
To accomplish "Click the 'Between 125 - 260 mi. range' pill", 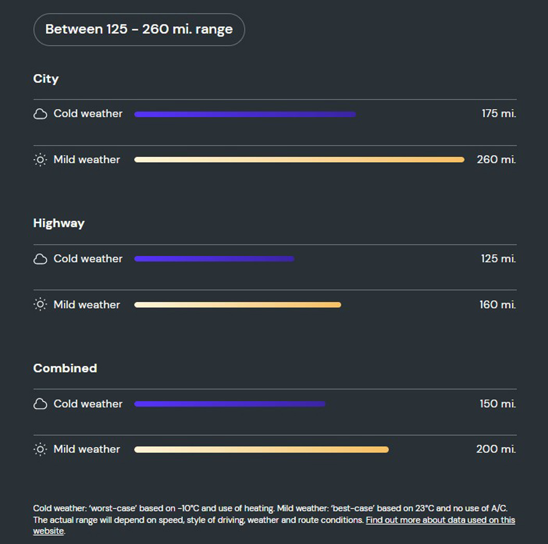I will pos(139,30).
